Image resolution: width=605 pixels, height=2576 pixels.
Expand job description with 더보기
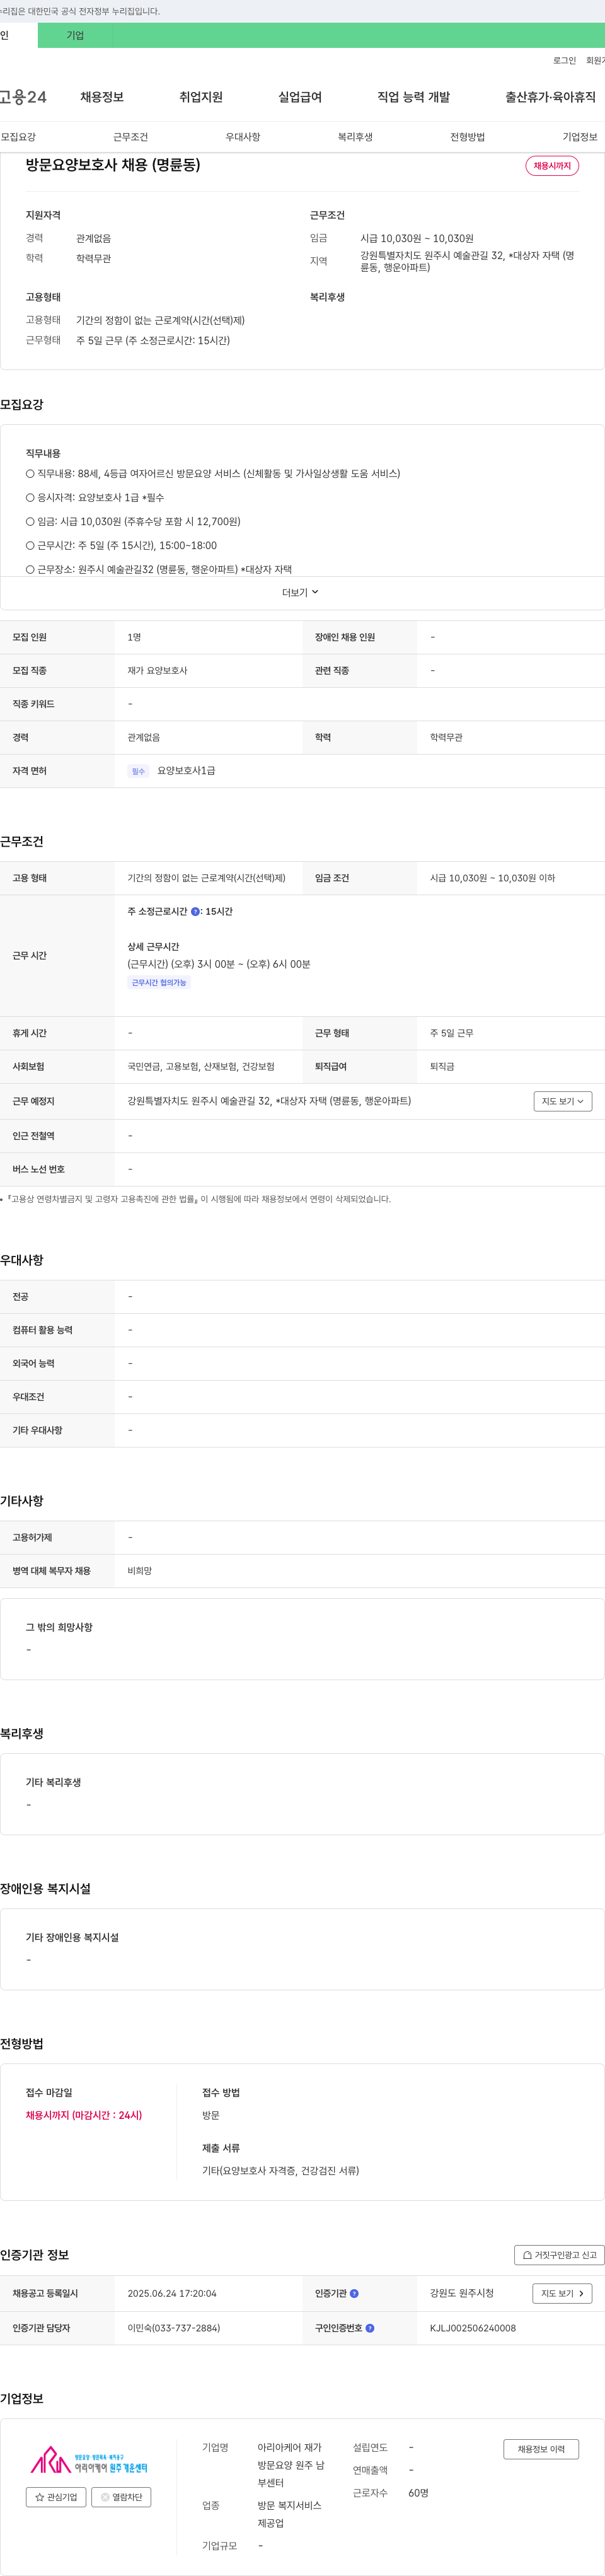[x=301, y=593]
